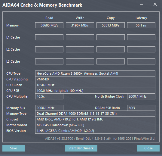Click the North Bridge Clock value field
This screenshot has height=156, width=162.
pyautogui.click(x=141, y=96)
